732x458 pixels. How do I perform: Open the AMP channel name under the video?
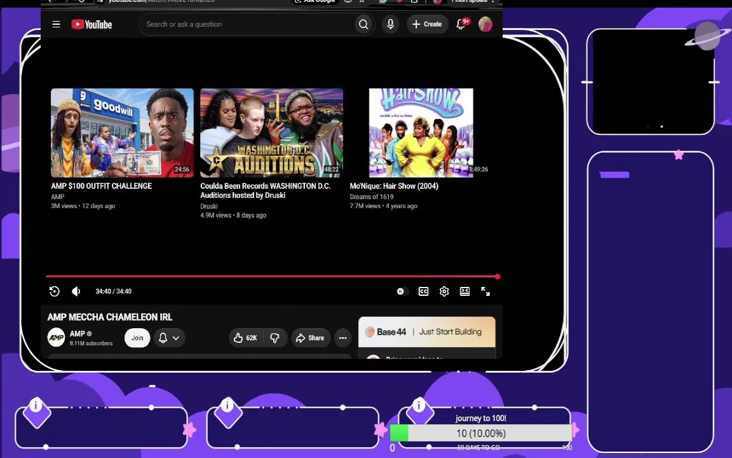point(77,334)
